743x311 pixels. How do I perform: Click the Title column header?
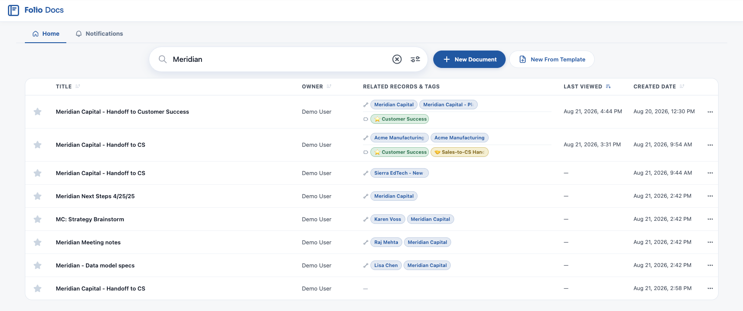[x=64, y=87]
